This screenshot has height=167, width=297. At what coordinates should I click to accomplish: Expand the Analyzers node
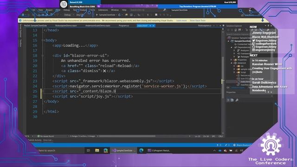click(x=234, y=51)
